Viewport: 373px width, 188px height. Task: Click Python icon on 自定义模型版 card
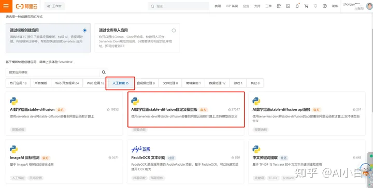tap(135, 101)
